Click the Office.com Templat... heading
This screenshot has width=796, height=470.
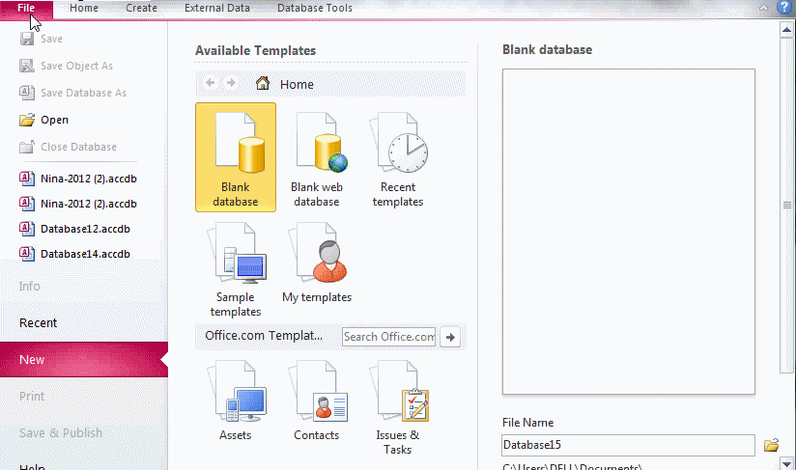264,336
